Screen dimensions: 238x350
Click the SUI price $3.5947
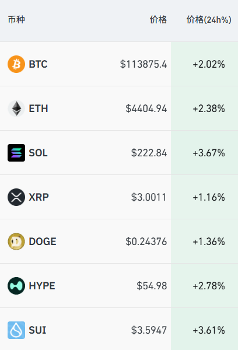click(149, 330)
